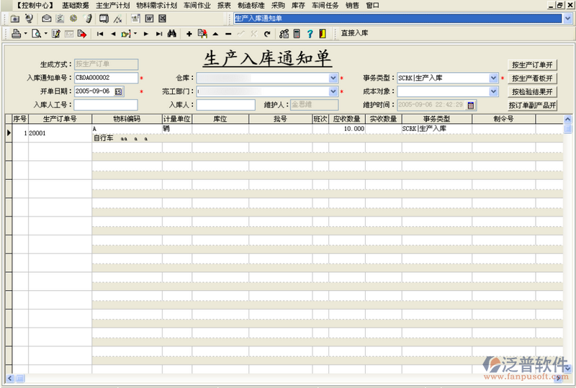The image size is (576, 388).
Task: Open the 仓库 warehouse dropdown
Action: tap(333, 78)
